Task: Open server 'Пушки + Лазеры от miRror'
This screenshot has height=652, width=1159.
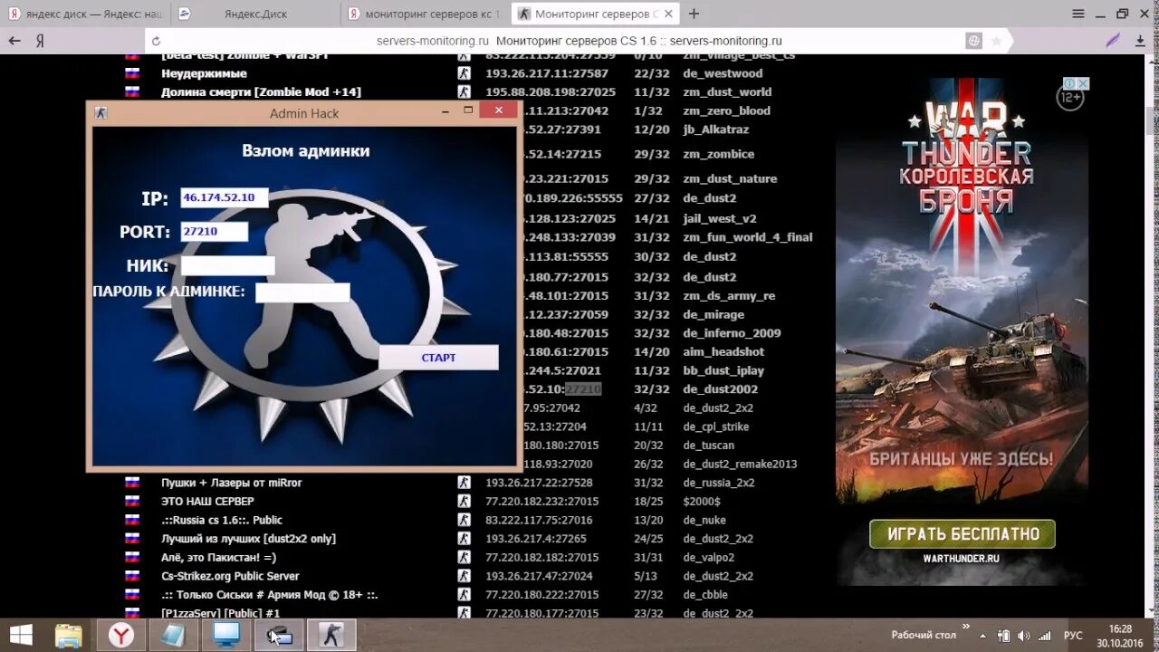Action: click(232, 483)
